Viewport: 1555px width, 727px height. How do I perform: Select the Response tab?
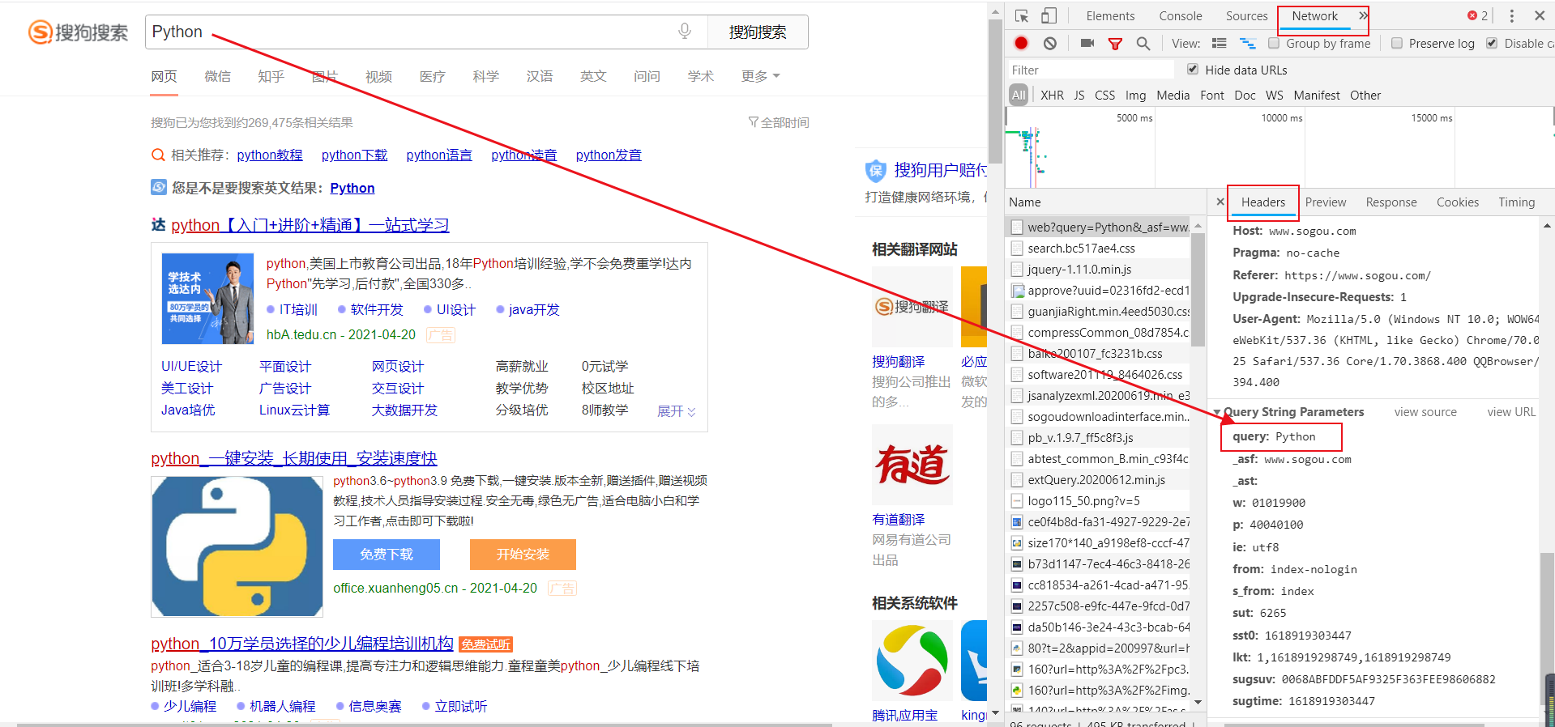click(x=1391, y=202)
